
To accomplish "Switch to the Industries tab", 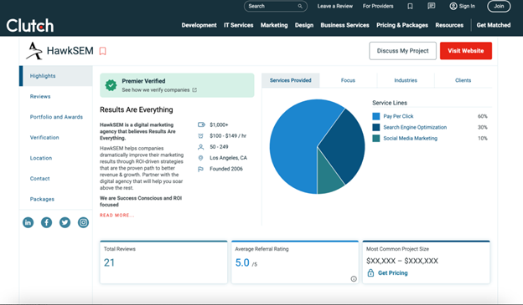I will [x=406, y=80].
